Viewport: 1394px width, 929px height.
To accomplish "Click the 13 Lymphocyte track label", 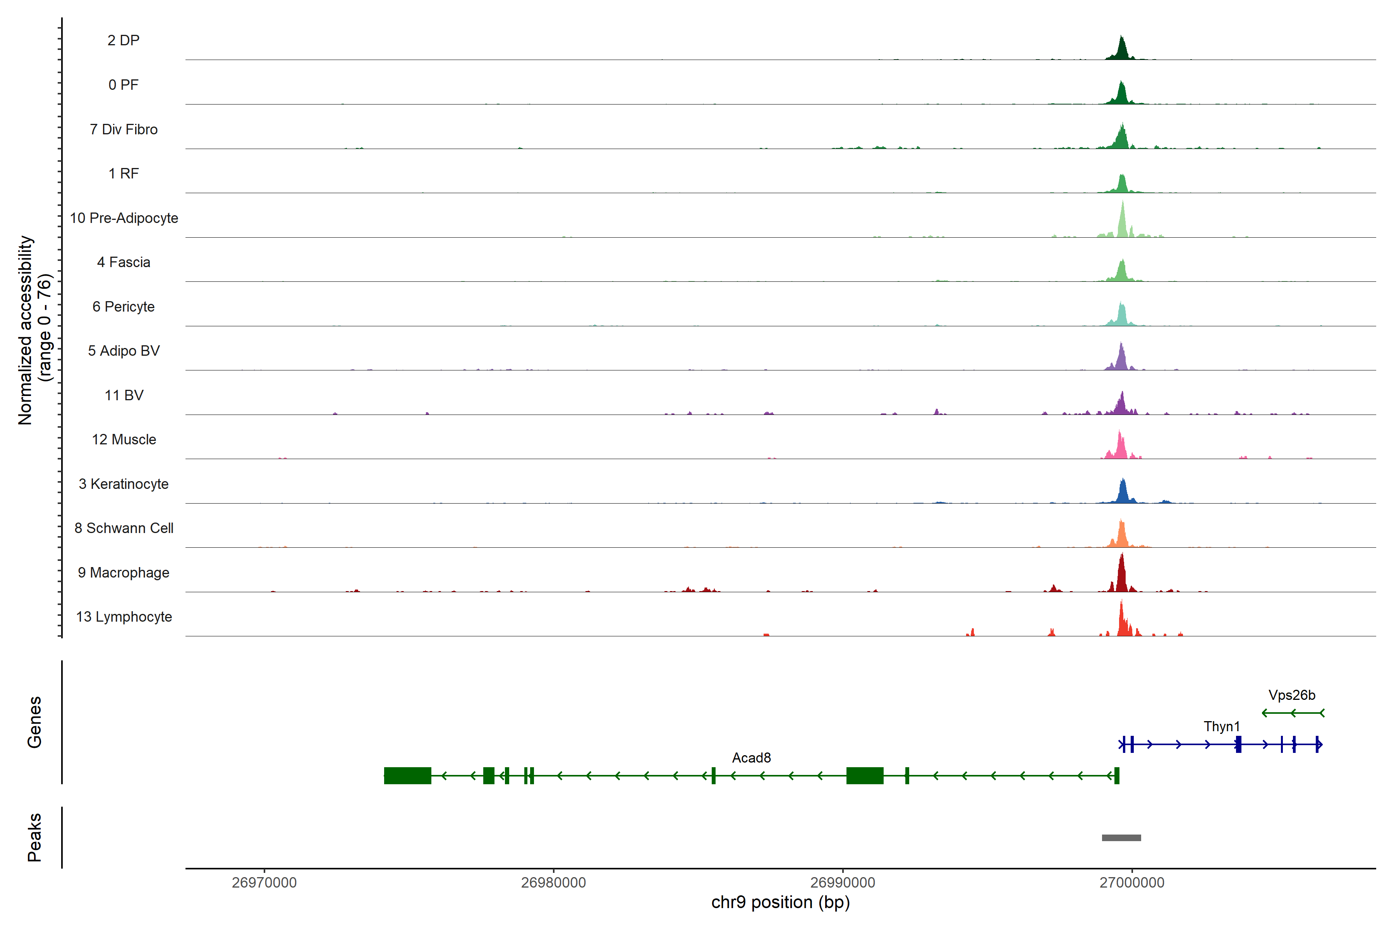I will coord(124,617).
